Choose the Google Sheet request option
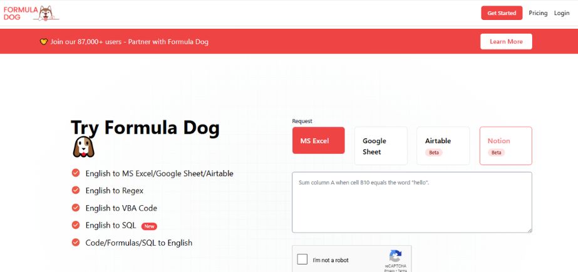 click(381, 146)
